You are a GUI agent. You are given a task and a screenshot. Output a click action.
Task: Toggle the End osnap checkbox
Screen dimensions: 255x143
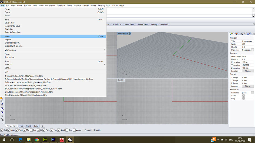[x=2, y=130]
